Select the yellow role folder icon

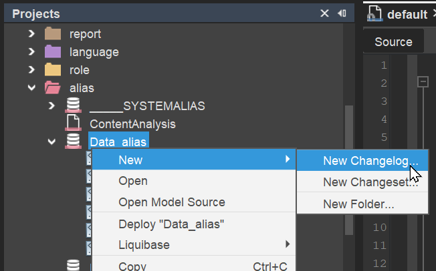point(53,69)
